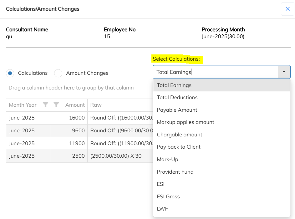Choose Mark-Up from the list
The height and width of the screenshot is (219, 295).
[221, 159]
